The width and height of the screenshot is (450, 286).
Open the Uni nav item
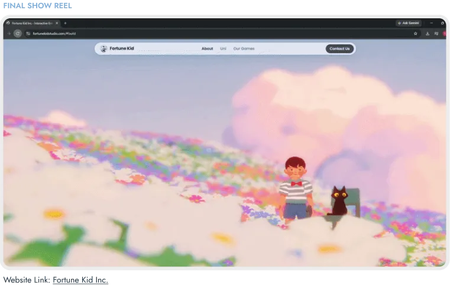pos(223,49)
